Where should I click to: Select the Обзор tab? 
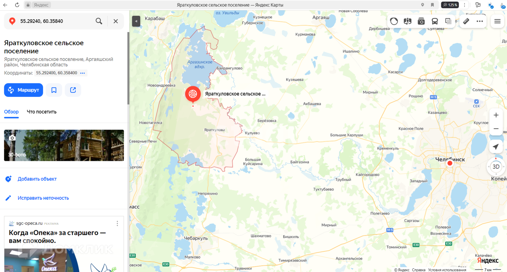(11, 112)
